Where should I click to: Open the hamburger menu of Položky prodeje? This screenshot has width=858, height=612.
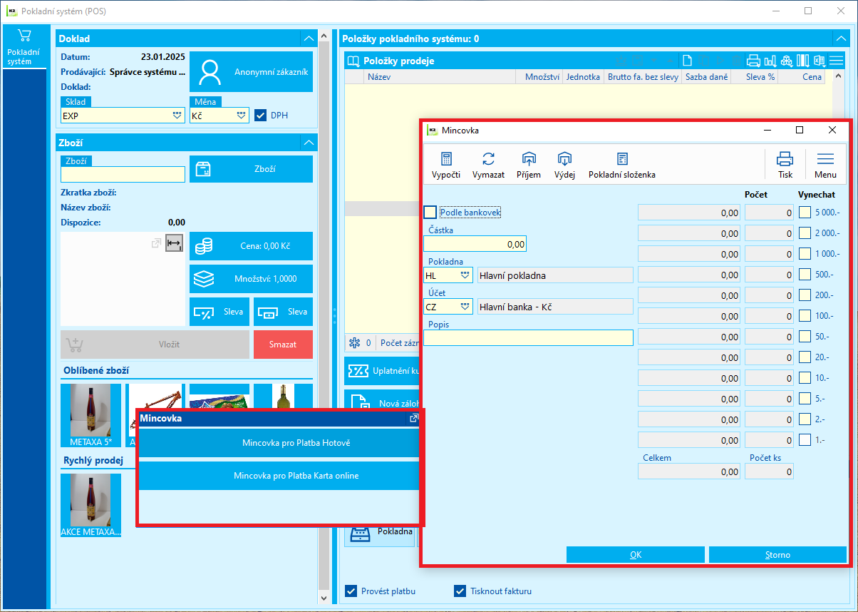point(836,61)
